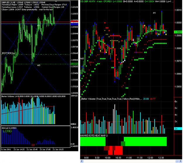Click the 'NoD' label on the 4 min chart
The height and width of the screenshot is (163, 183).
[x=82, y=59]
